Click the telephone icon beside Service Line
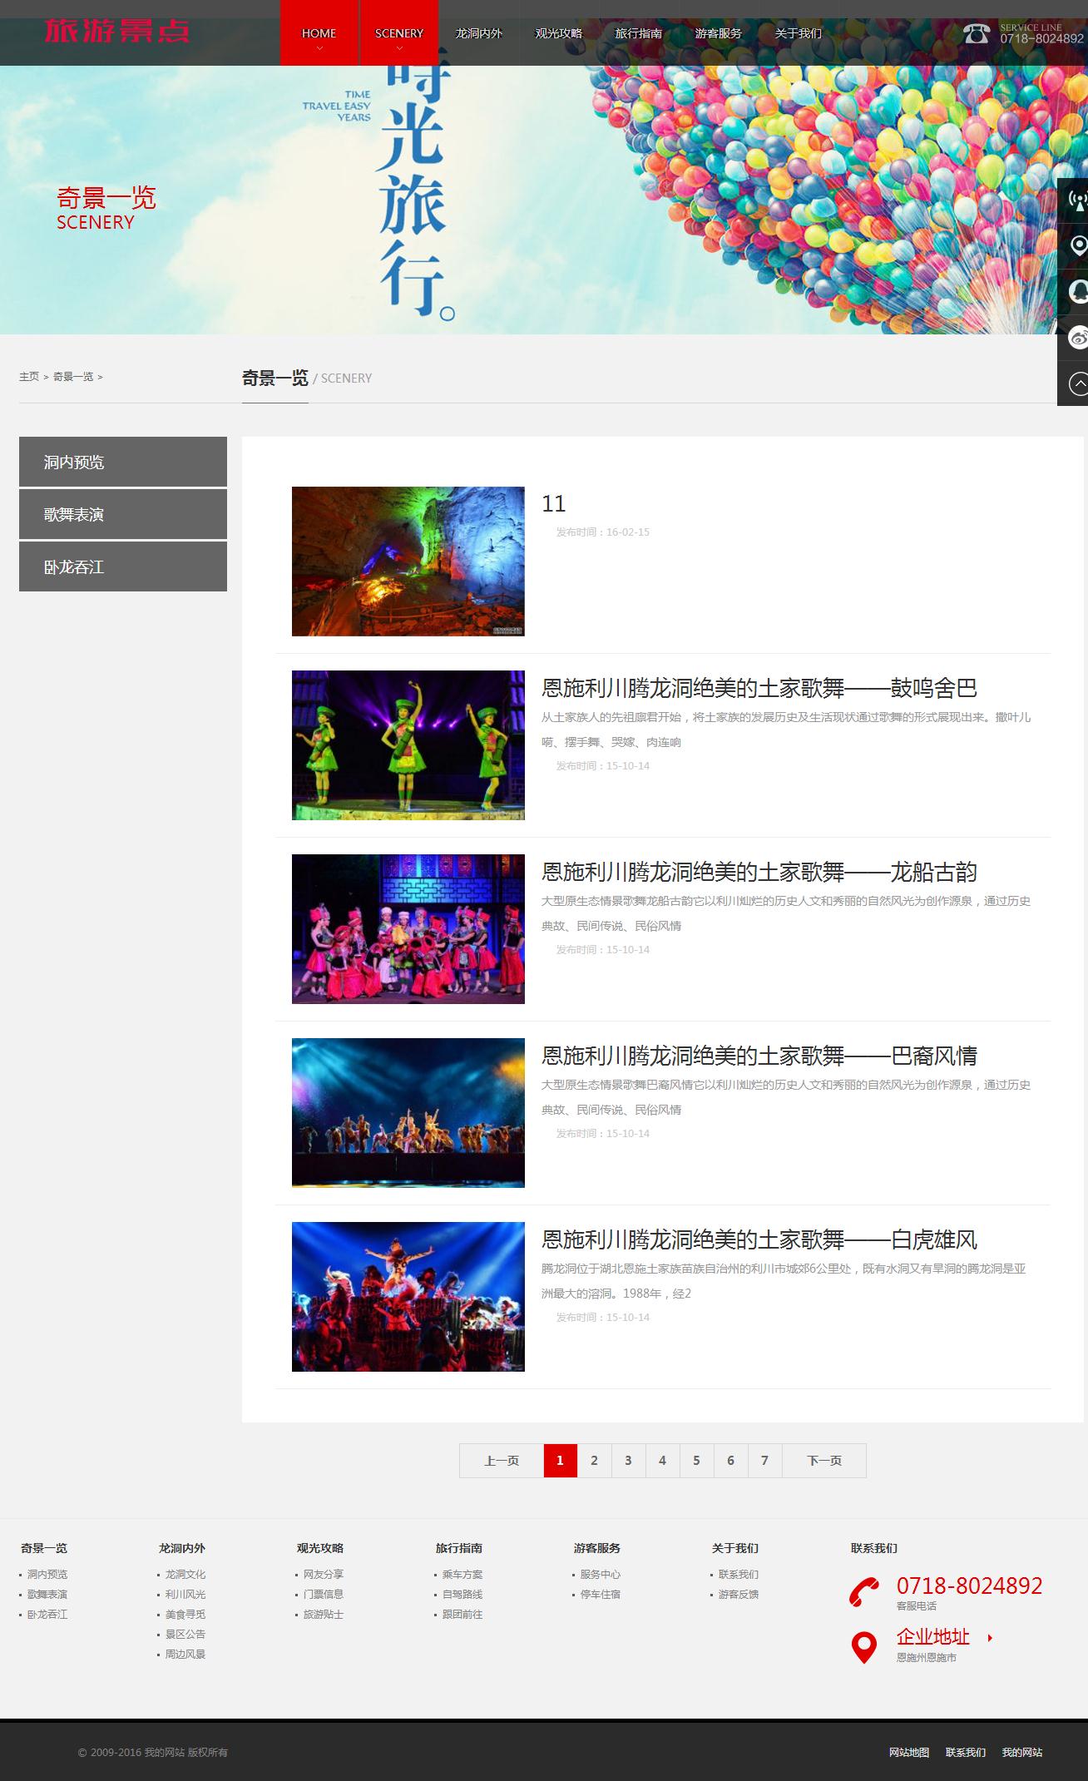Viewport: 1088px width, 1781px height. 977,33
